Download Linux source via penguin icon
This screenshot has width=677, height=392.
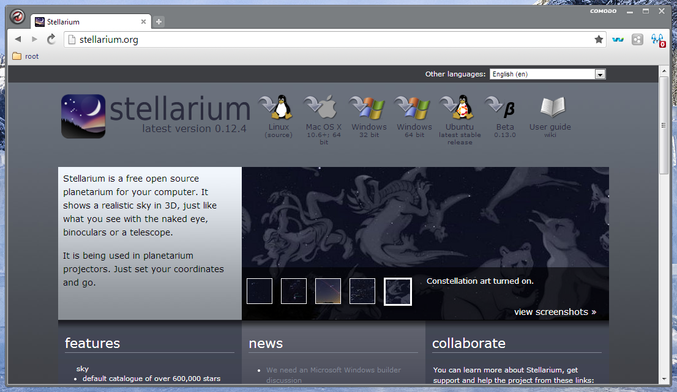point(276,107)
